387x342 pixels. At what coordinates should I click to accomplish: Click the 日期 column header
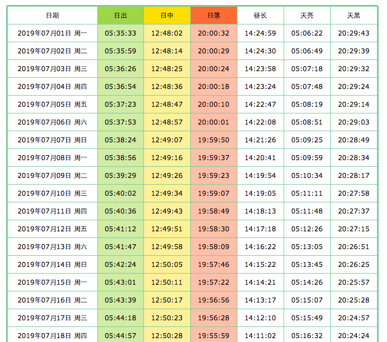coord(52,16)
